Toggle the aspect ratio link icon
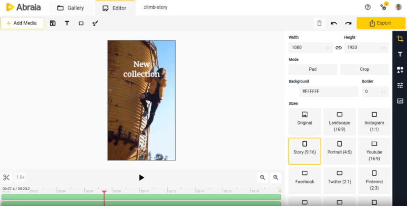This screenshot has width=407, height=206. (339, 48)
